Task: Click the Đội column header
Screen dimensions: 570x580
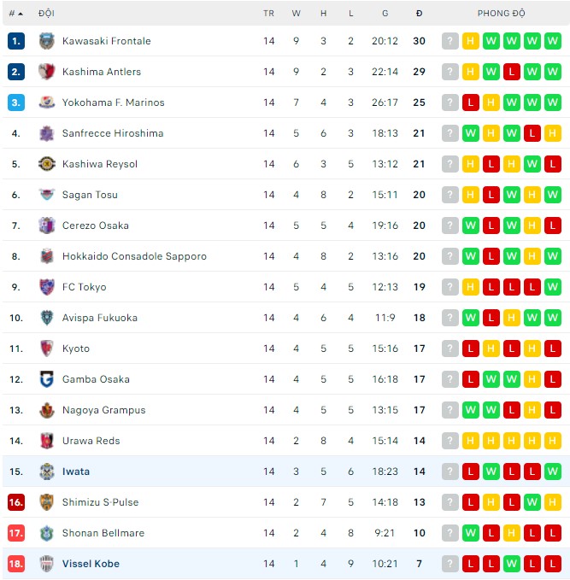Action: [x=46, y=14]
